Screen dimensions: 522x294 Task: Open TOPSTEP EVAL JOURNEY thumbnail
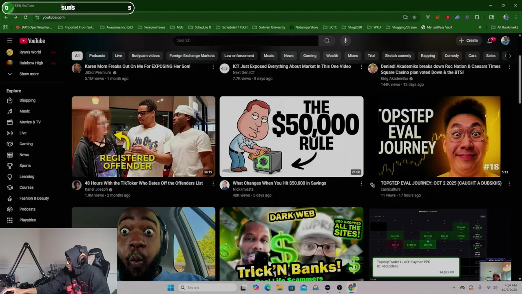pyautogui.click(x=440, y=136)
